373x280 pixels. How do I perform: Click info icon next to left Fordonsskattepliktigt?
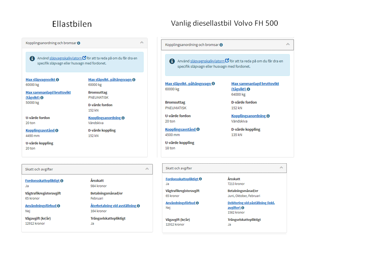(x=62, y=181)
